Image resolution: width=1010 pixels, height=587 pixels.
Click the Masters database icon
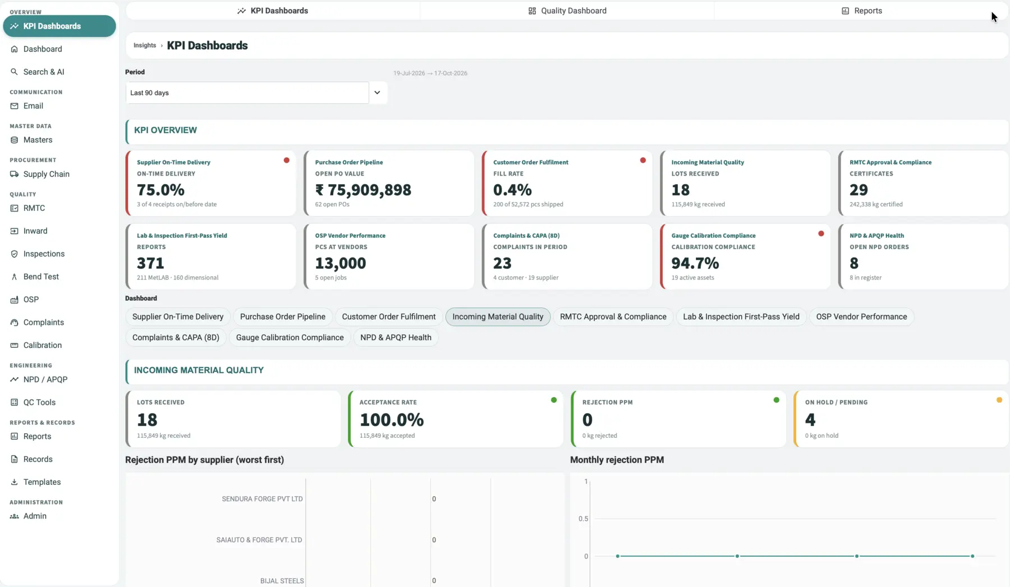pyautogui.click(x=14, y=140)
